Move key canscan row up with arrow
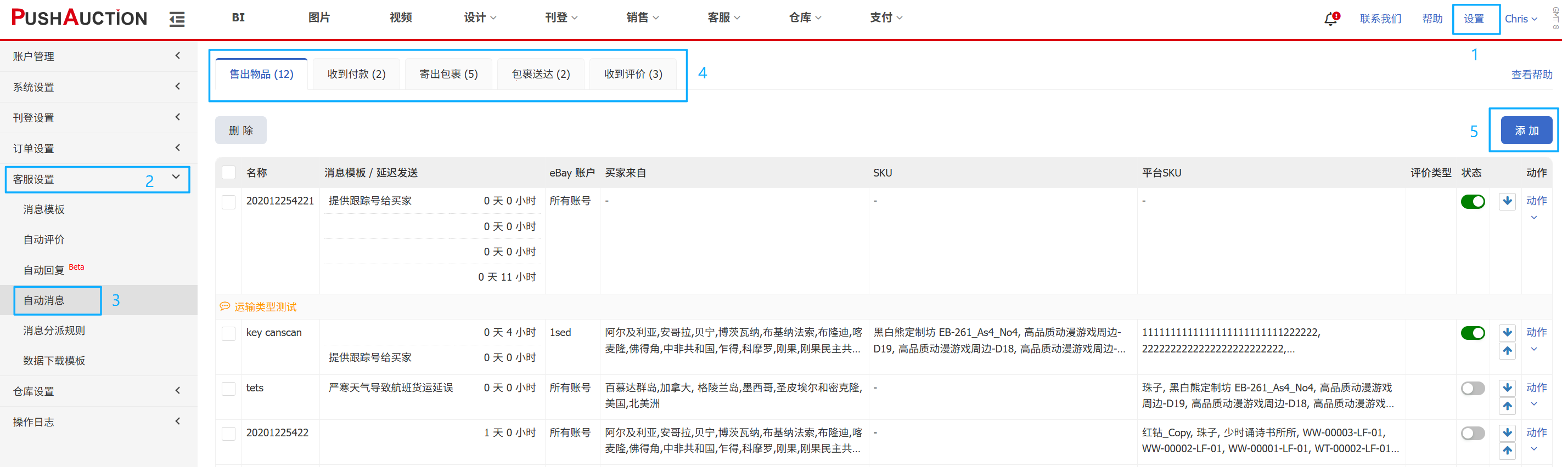The height and width of the screenshot is (467, 1562). click(1507, 351)
